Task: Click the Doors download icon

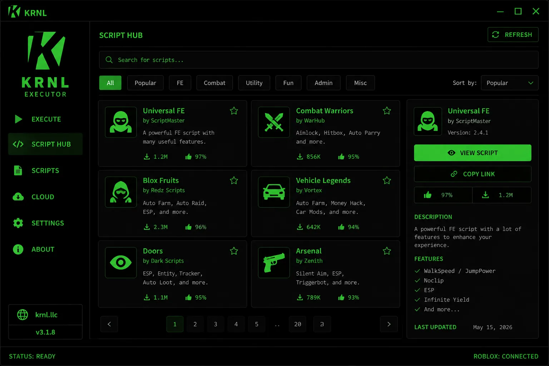Action: pyautogui.click(x=147, y=297)
